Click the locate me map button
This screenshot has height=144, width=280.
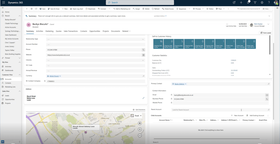click(140, 123)
